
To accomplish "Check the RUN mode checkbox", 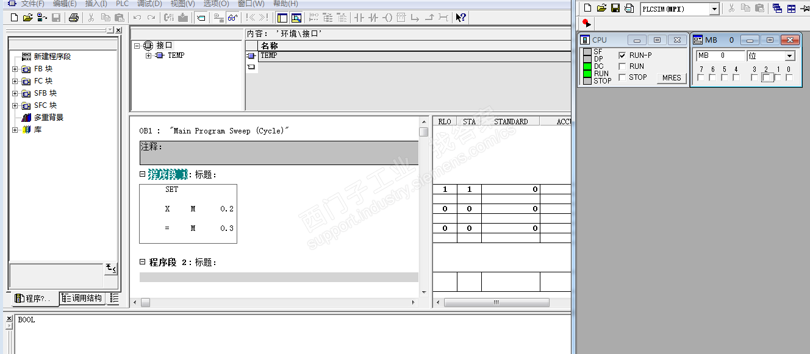I will coord(622,66).
